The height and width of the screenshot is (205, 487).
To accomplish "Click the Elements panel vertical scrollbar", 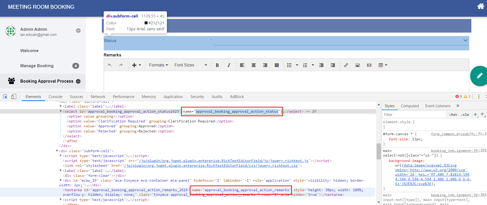I will 378,151.
